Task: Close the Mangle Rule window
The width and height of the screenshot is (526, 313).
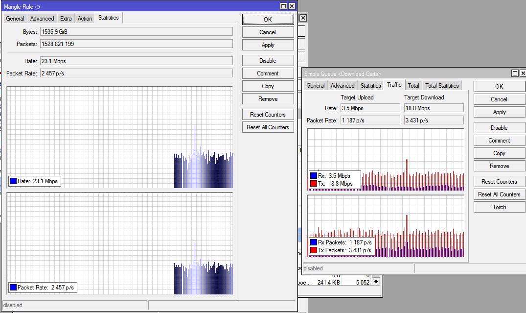Action: pyautogui.click(x=292, y=6)
